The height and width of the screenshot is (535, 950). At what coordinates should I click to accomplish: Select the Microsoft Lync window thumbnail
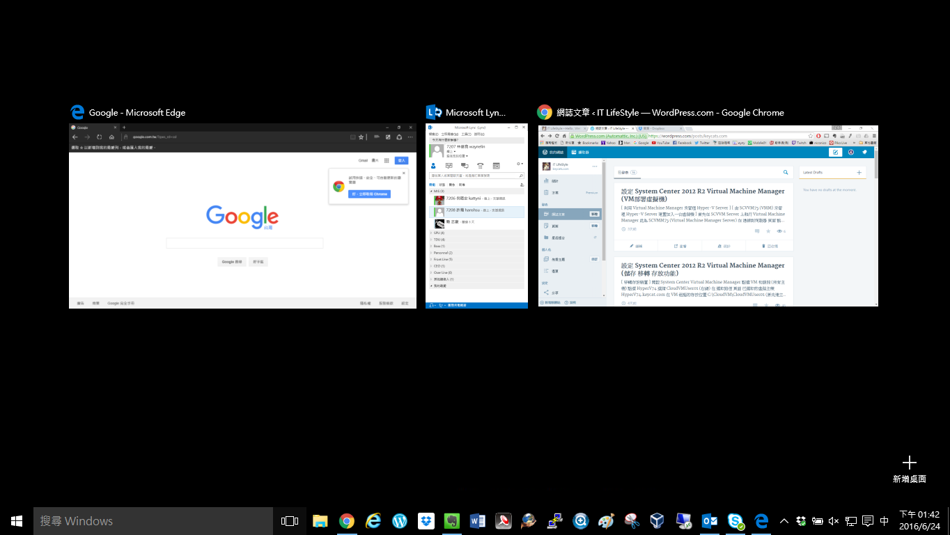point(476,216)
